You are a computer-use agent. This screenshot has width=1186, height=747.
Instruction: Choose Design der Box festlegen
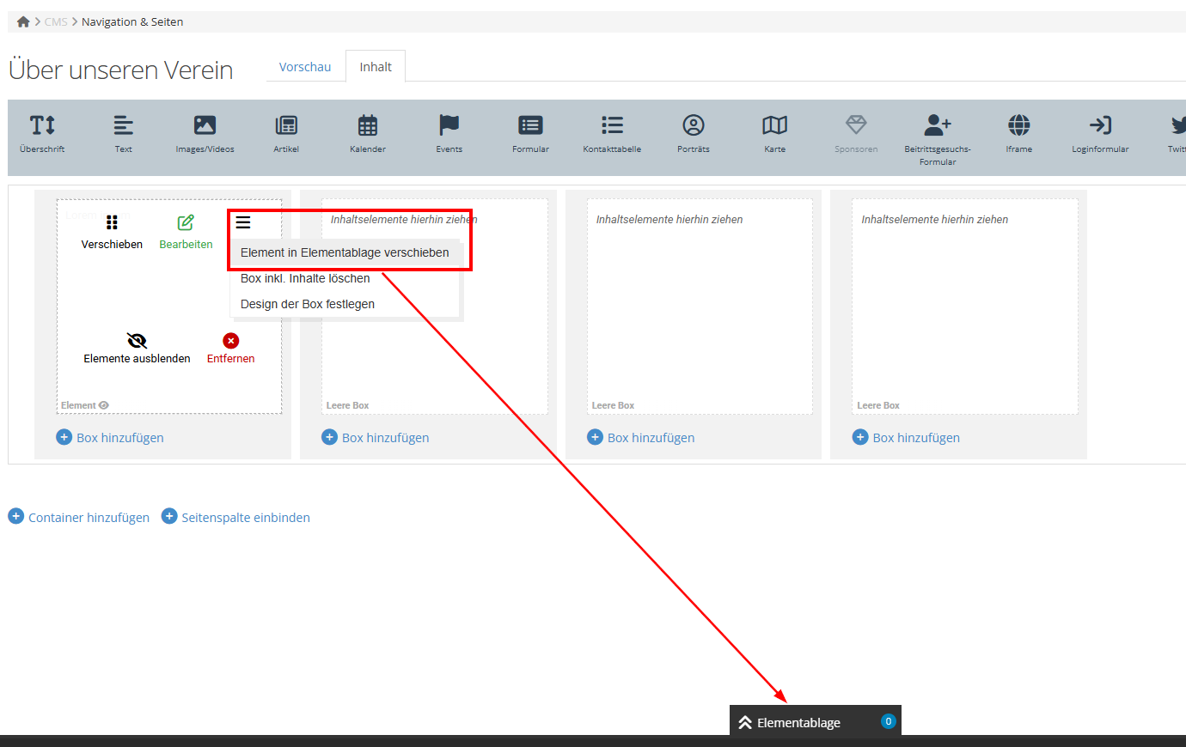[x=308, y=304]
